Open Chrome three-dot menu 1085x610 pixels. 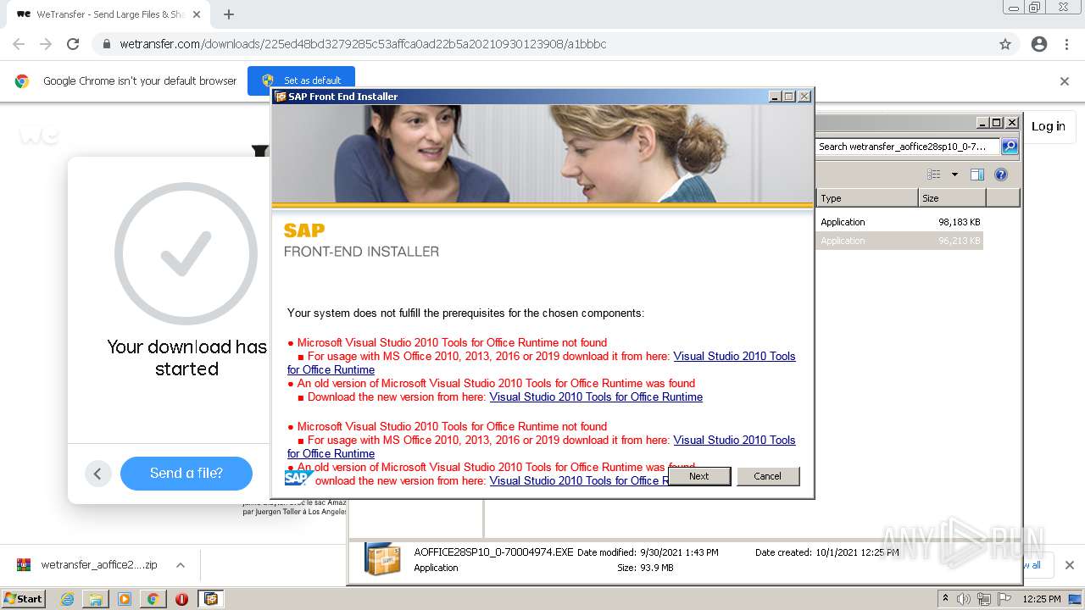[1066, 44]
